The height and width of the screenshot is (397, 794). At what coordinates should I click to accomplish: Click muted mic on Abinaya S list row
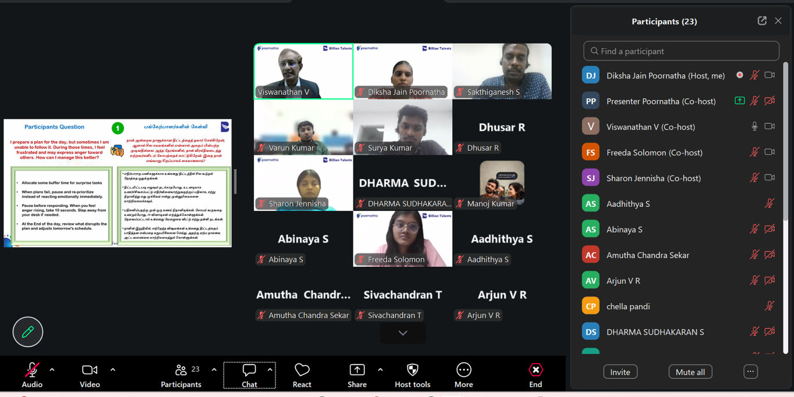[x=754, y=229]
